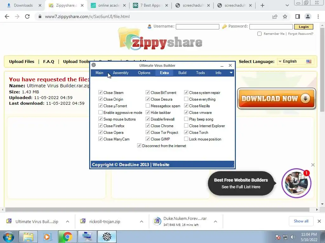Open Windows Media Player from taskbar
Image resolution: width=325 pixels, height=243 pixels.
click(x=47, y=237)
